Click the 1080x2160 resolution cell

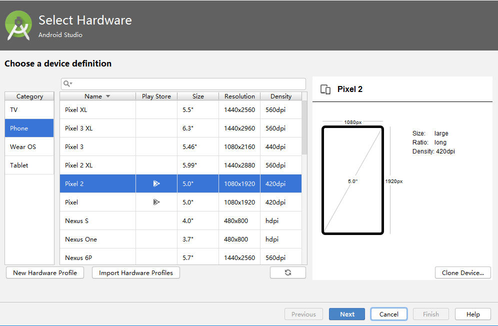point(239,146)
